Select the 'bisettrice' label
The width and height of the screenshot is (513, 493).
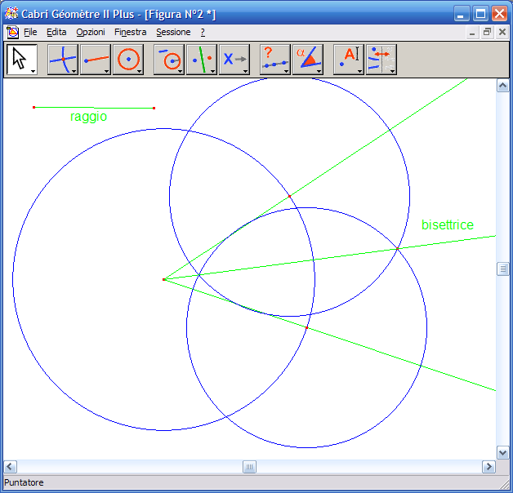447,225
